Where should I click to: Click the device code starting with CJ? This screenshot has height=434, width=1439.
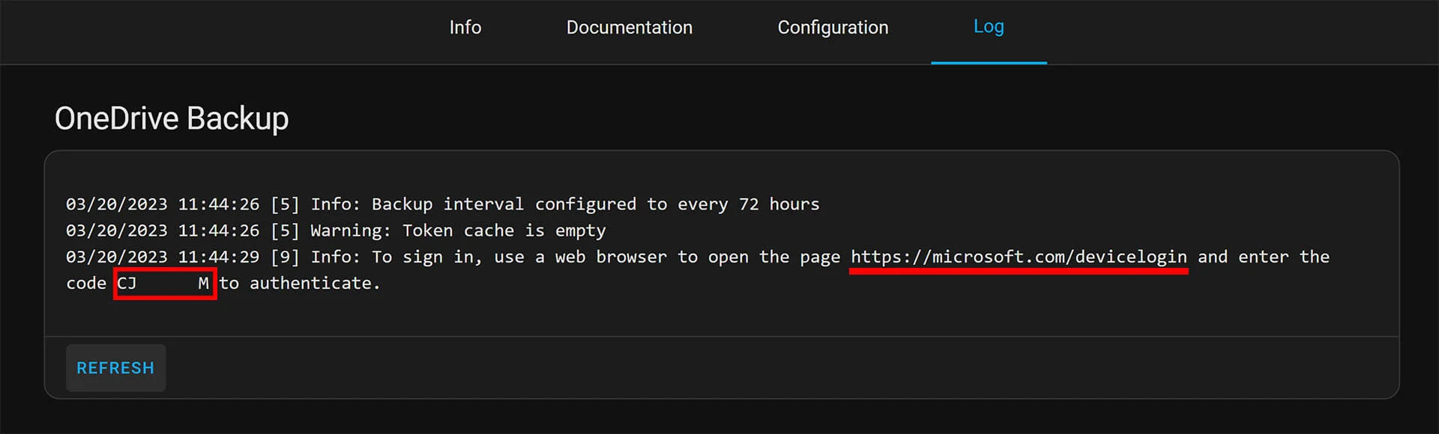(x=164, y=284)
